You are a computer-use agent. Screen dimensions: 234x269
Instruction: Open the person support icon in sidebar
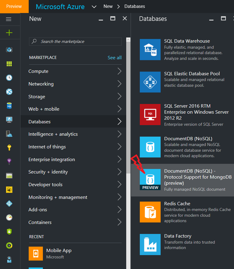pos(9,260)
